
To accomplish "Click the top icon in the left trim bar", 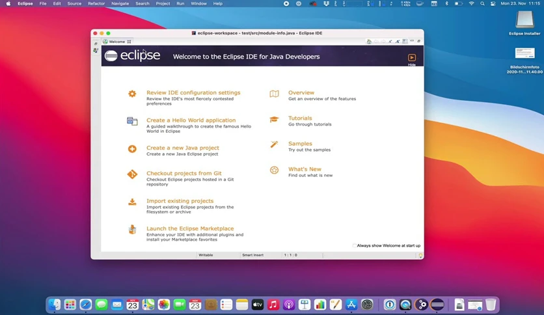I will click(96, 44).
